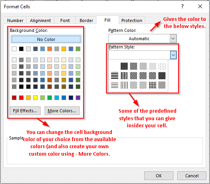
Task: Choose the dark navy standard color swatch
Action: (x=71, y=98)
